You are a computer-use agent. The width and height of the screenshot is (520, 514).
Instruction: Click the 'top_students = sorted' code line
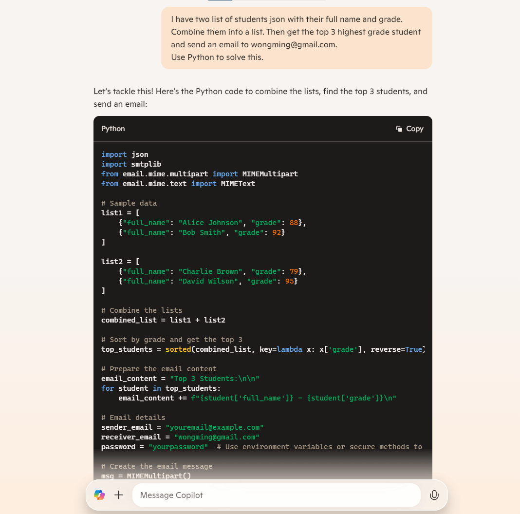263,349
